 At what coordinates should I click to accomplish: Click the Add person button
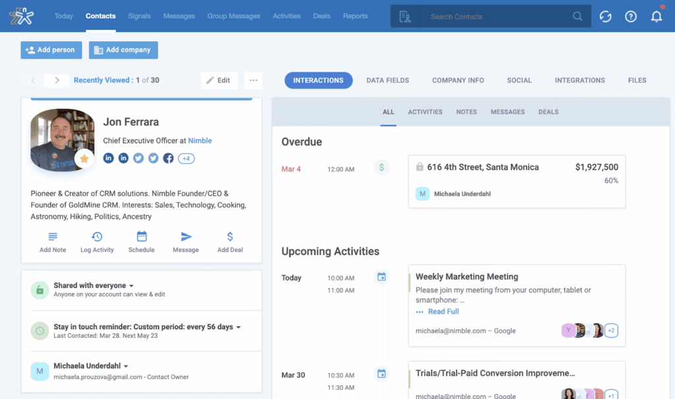point(51,50)
